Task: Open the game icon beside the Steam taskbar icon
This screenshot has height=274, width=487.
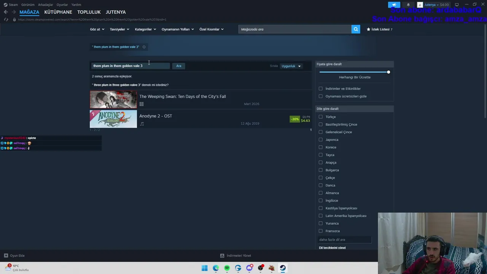Action: point(272,268)
